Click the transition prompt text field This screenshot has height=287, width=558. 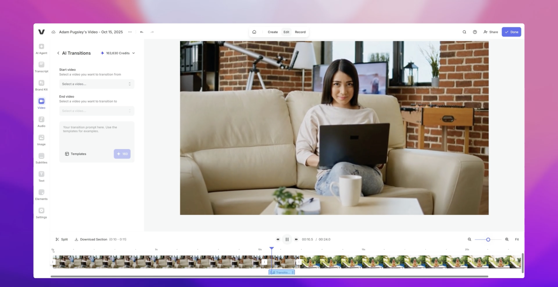pyautogui.click(x=97, y=134)
